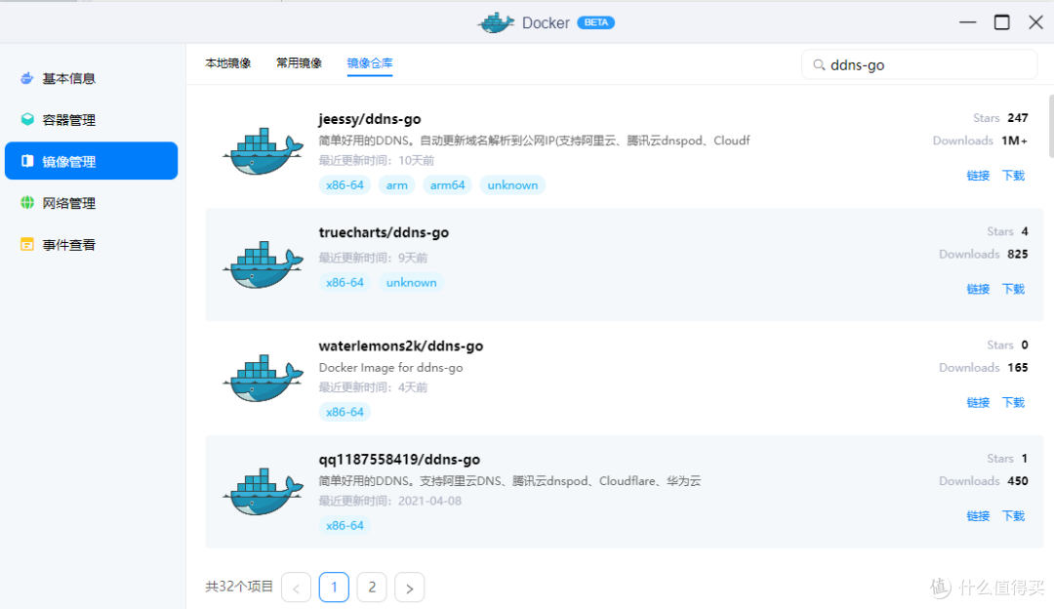Go to page 2 of results
The image size is (1054, 609).
pyautogui.click(x=372, y=588)
